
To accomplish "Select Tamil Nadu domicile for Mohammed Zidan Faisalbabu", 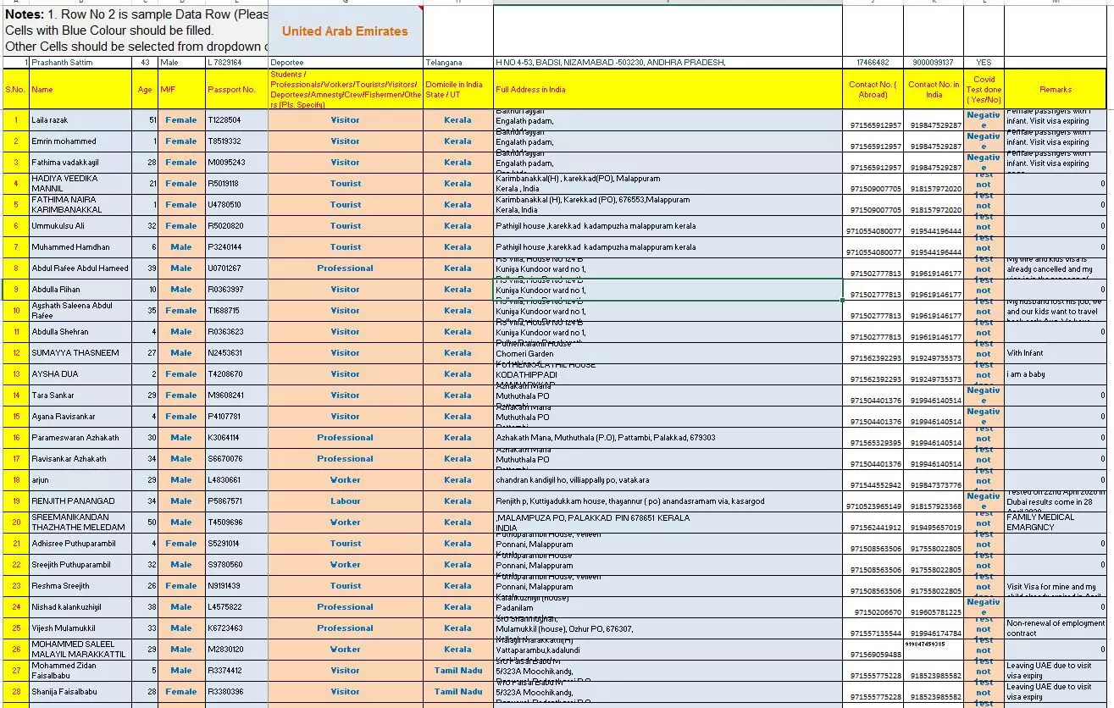I will click(457, 671).
